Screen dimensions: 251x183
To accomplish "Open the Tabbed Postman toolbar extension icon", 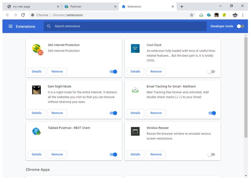I will (x=209, y=15).
